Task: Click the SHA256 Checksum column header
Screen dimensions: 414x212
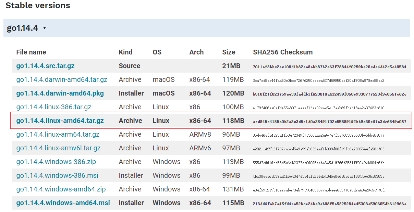Action: coord(283,52)
